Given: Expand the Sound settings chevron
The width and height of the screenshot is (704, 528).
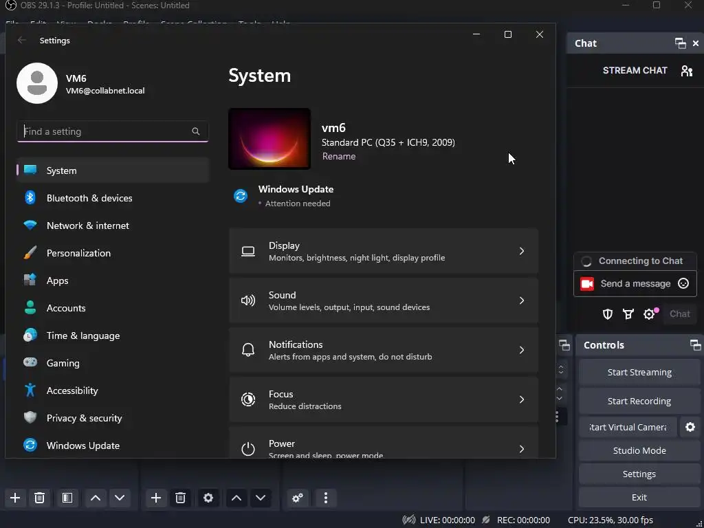Looking at the screenshot, I should pyautogui.click(x=522, y=300).
